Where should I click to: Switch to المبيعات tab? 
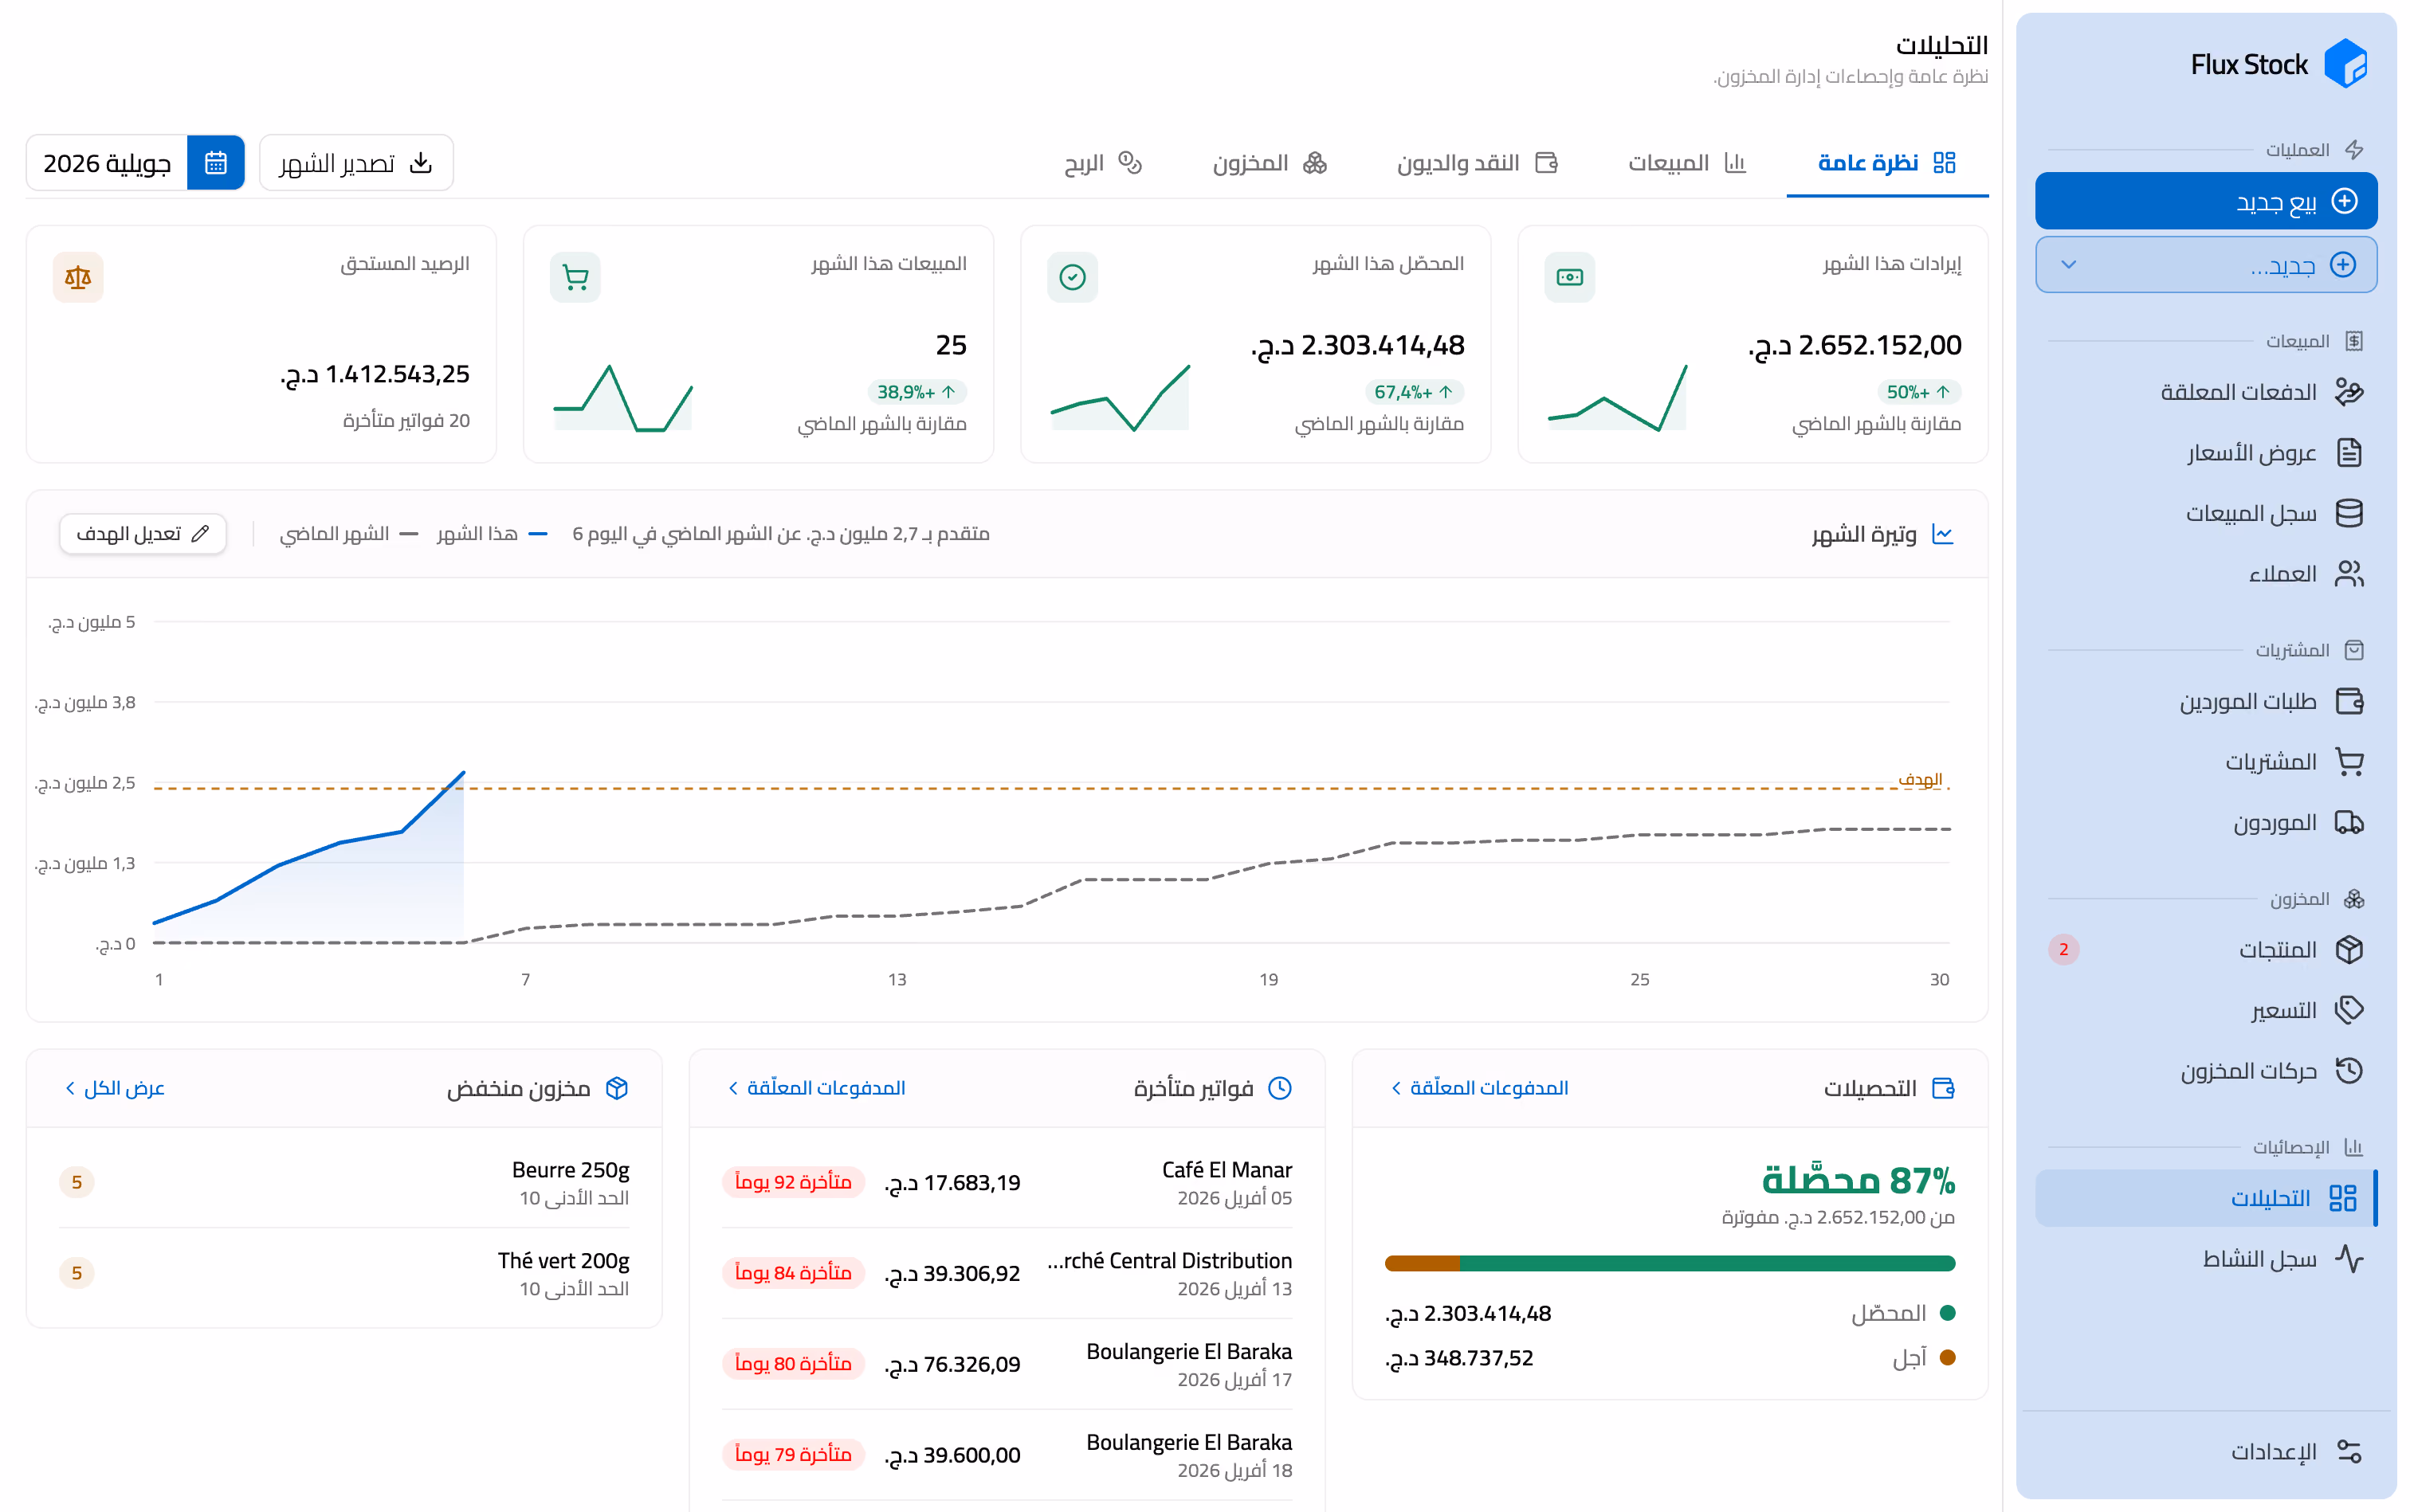point(1686,163)
